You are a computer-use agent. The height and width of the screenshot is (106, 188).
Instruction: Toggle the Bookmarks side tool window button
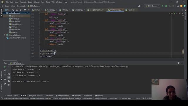point(1,76)
